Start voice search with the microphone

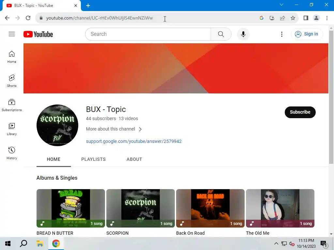(243, 34)
